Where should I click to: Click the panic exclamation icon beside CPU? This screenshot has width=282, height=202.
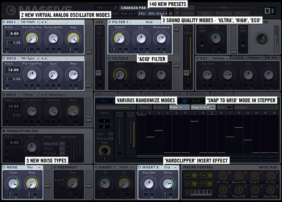click(x=171, y=13)
